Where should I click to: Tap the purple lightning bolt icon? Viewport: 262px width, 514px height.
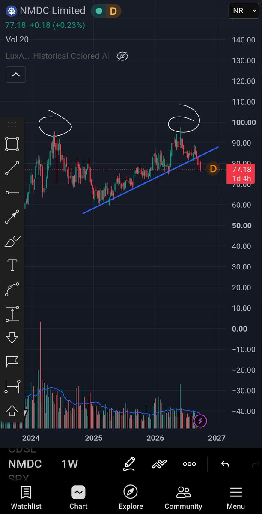coord(201,421)
